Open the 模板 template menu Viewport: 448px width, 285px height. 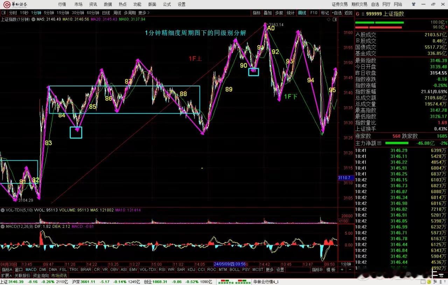pos(331,270)
